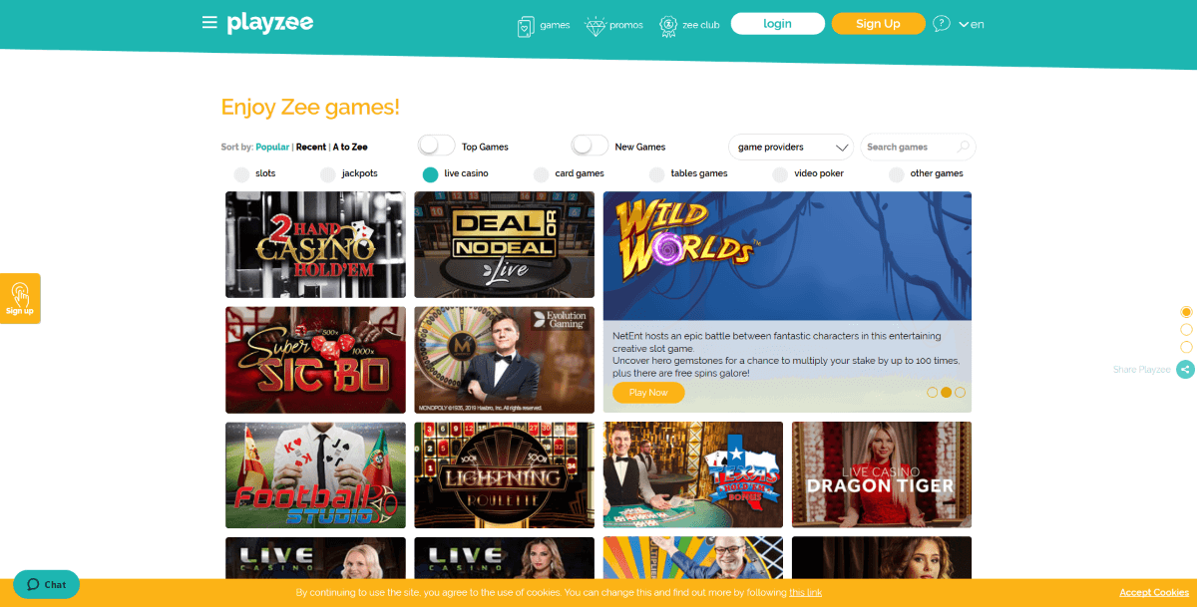This screenshot has width=1197, height=607.
Task: Click the hand pointer Sign up side tab
Action: click(20, 298)
